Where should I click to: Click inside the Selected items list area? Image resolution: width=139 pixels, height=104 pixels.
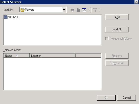(x=52, y=74)
